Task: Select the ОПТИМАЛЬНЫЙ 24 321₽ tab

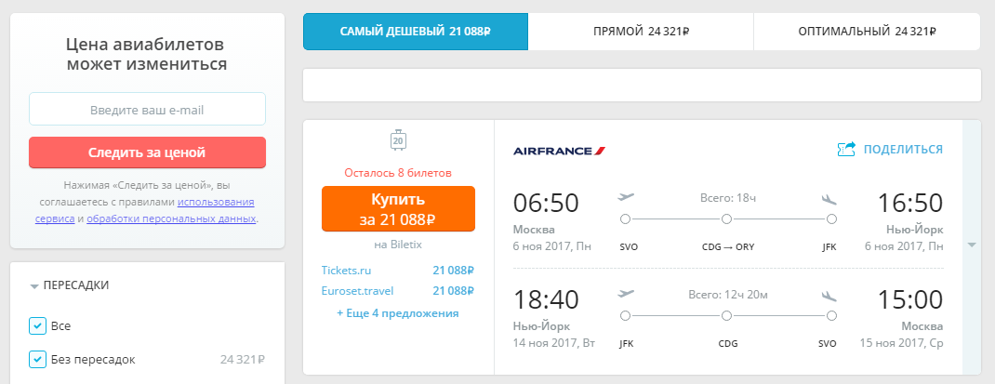Action: tap(867, 31)
